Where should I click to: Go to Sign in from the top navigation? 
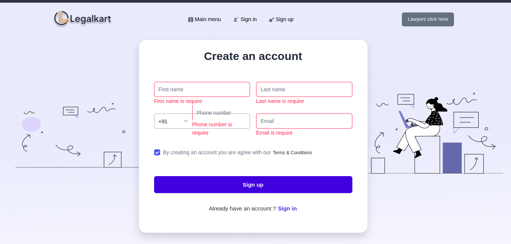click(249, 19)
